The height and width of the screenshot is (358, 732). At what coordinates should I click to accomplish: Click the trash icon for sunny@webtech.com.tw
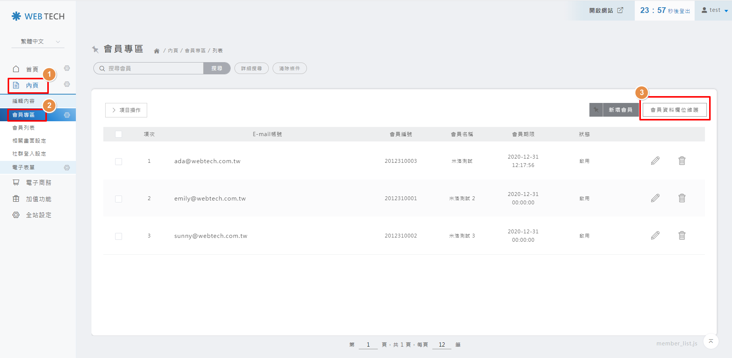point(682,236)
